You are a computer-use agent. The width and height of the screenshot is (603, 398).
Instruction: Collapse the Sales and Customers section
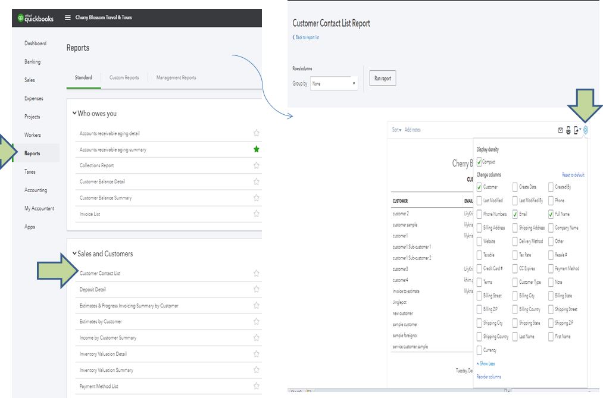tap(74, 253)
